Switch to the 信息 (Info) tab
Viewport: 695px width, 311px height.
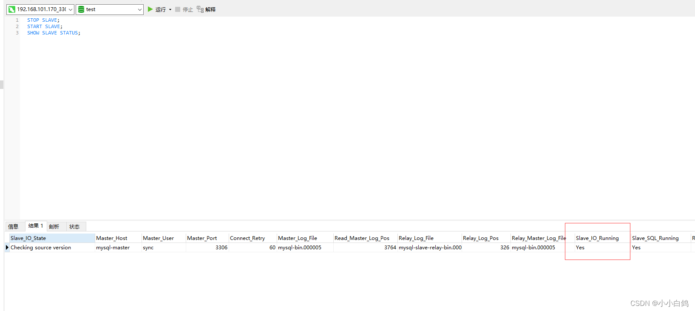point(14,227)
